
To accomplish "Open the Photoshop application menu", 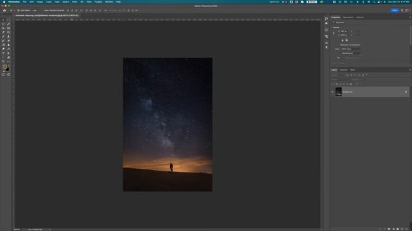I will pos(14,2).
